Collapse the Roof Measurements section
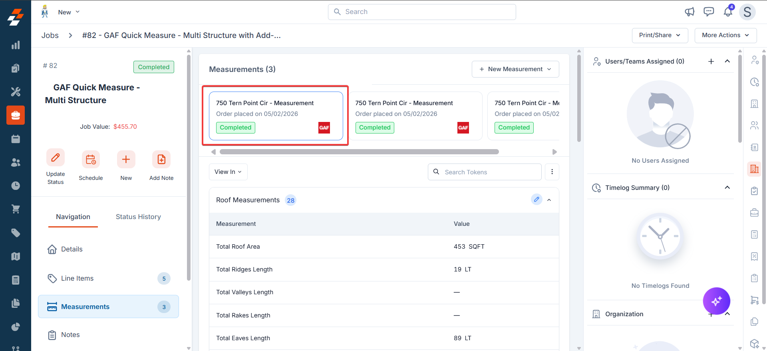The height and width of the screenshot is (351, 767). [549, 200]
